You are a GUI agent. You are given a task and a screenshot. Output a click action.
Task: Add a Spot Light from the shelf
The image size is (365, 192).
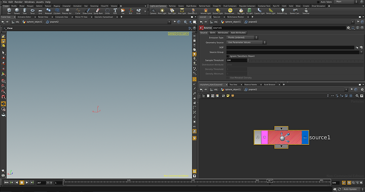click(x=172, y=11)
